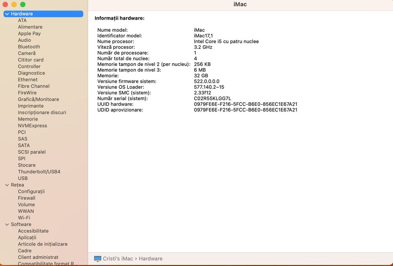Image resolution: width=393 pixels, height=266 pixels.
Task: Select Fibre Channel item
Action: click(x=33, y=86)
